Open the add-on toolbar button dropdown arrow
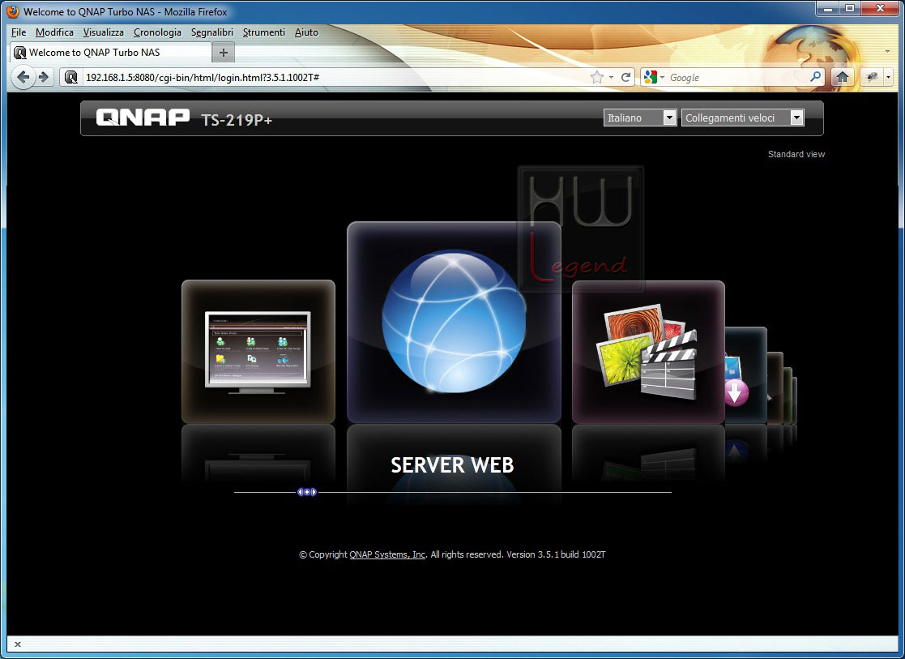This screenshot has height=659, width=905. click(888, 77)
